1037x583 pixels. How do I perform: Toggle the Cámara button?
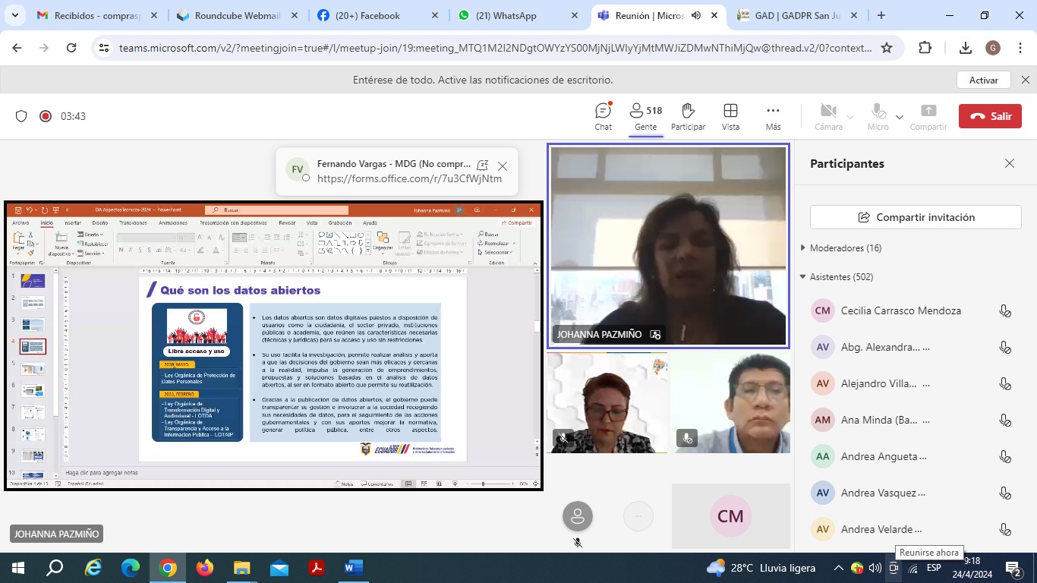tap(828, 112)
